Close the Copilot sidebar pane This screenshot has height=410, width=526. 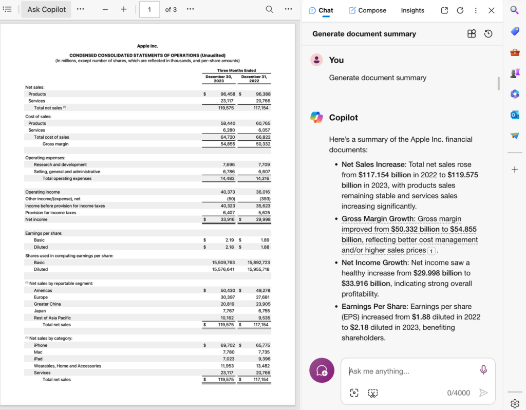click(492, 10)
